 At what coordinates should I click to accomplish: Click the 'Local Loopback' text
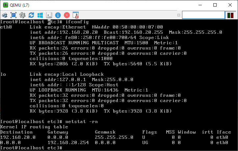83,75
